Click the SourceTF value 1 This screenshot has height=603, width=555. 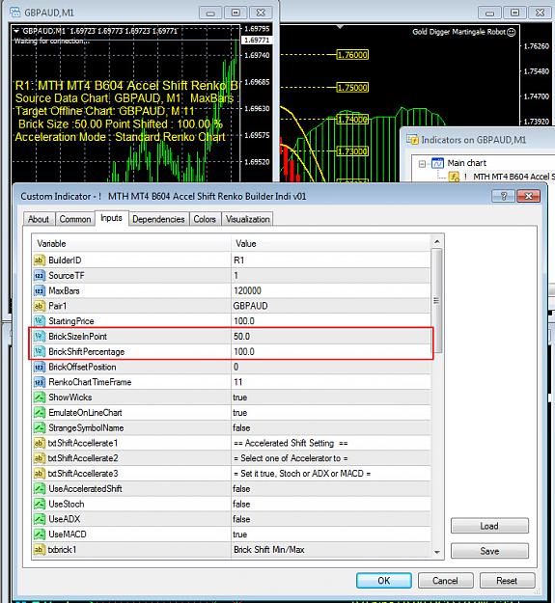click(x=236, y=276)
